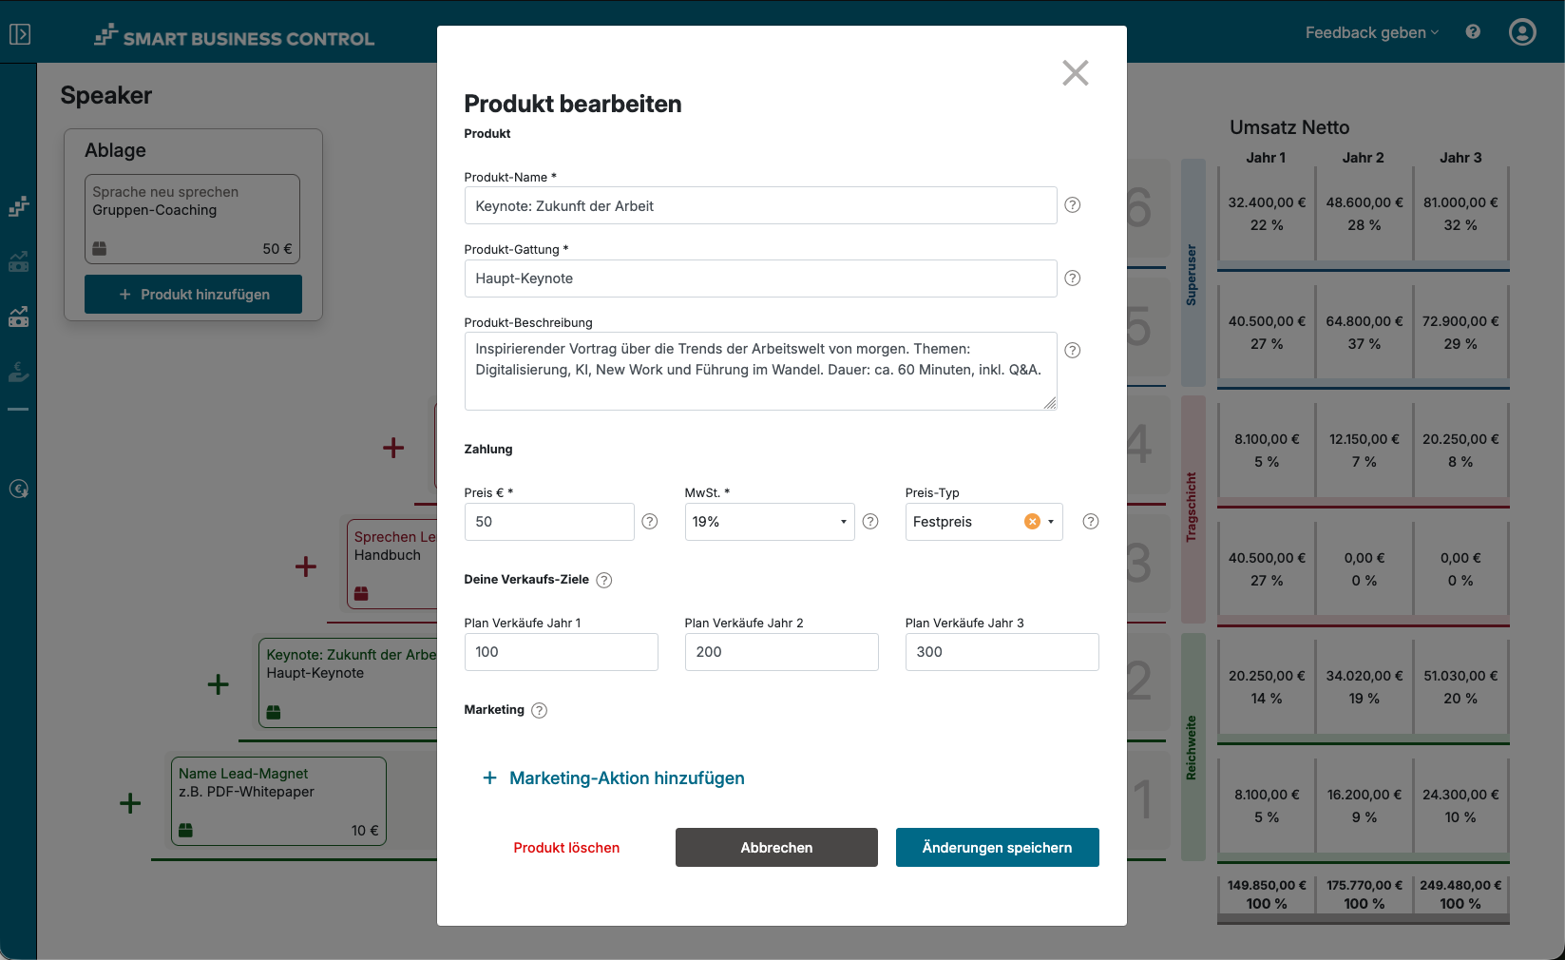Viewport: 1565px width, 960px height.
Task: Open the help question mark in top bar
Action: (x=1472, y=31)
